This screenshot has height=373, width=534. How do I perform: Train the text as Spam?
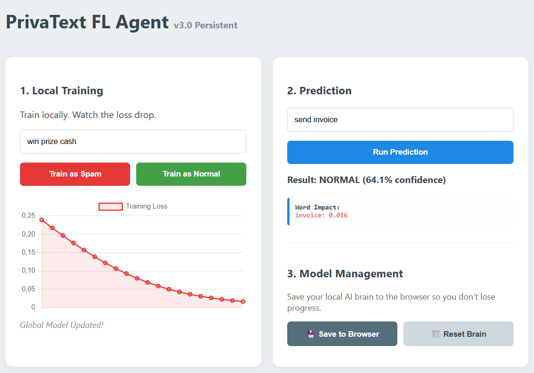[x=75, y=174]
